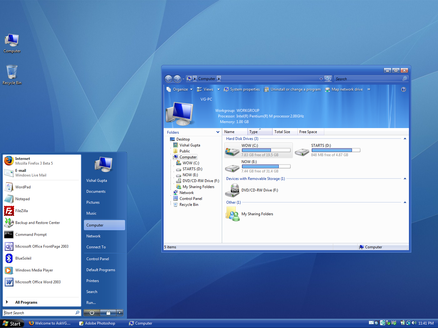This screenshot has width=438, height=328.
Task: Expand the Network item in Folders tree
Action: coord(171,192)
